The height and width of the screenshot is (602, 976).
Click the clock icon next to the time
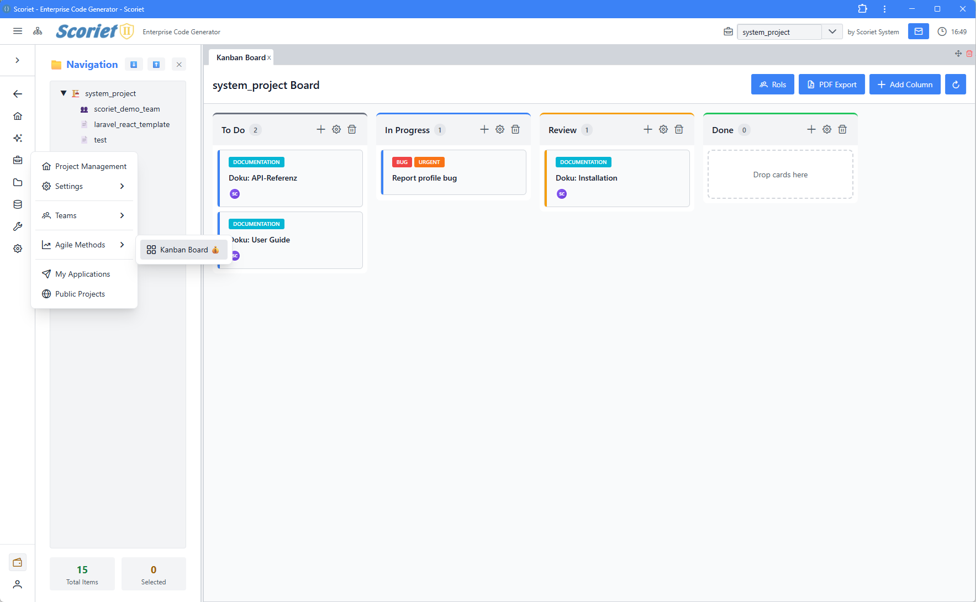[942, 31]
